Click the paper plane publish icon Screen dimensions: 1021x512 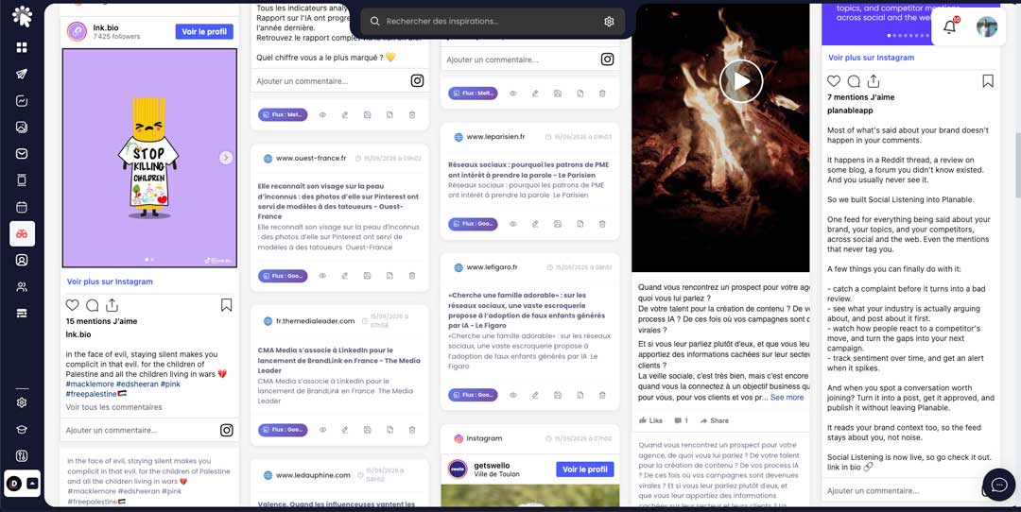point(22,75)
